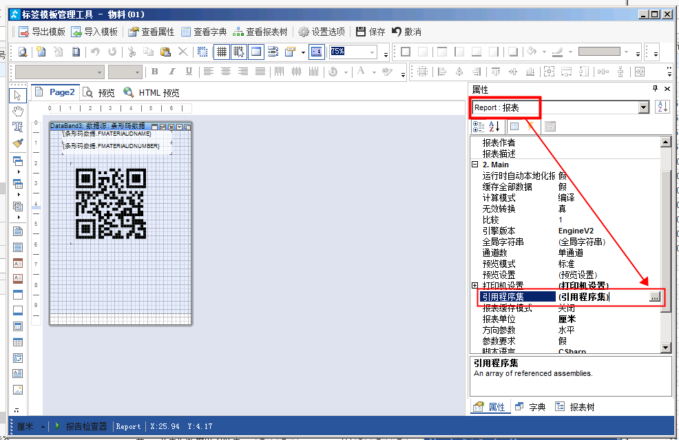Open the text rotation angle dropdown arrow
Screen dimensions: 679x440
click(346, 72)
